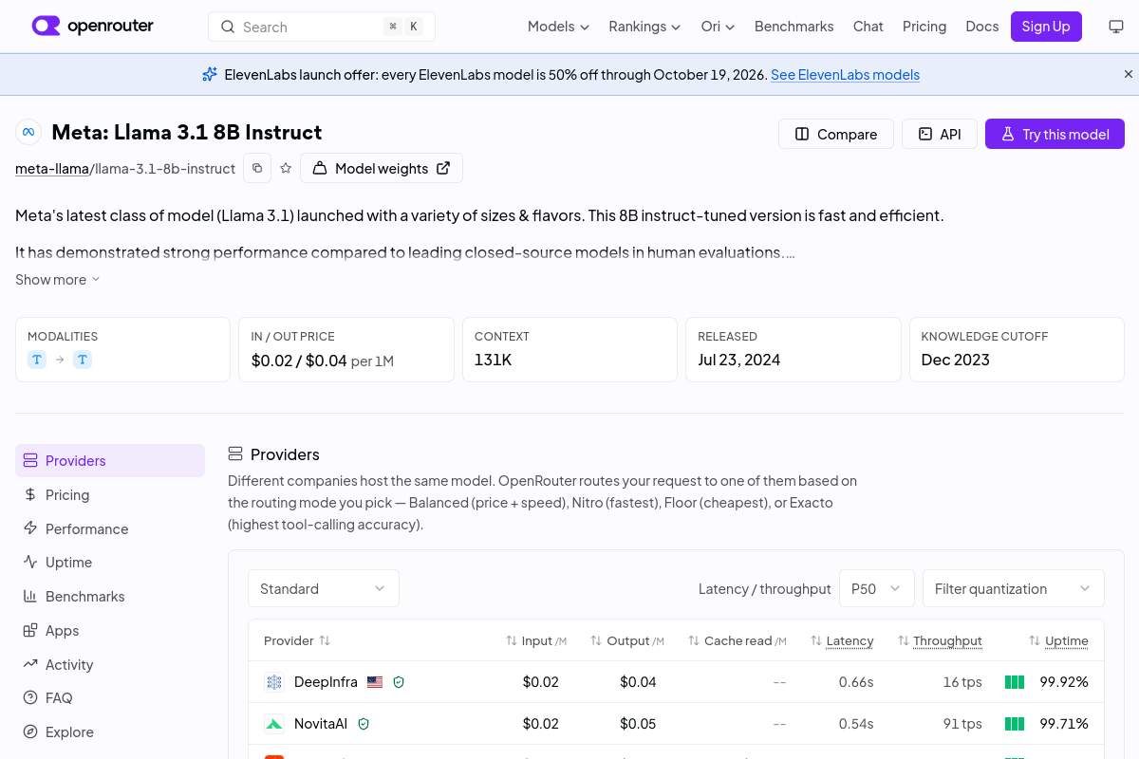Sort providers by Input price
Viewport: 1139px width, 759px height.
tap(536, 640)
